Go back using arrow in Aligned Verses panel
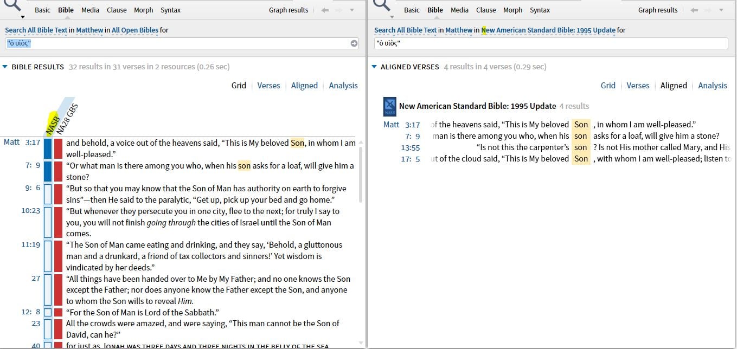 click(x=694, y=10)
